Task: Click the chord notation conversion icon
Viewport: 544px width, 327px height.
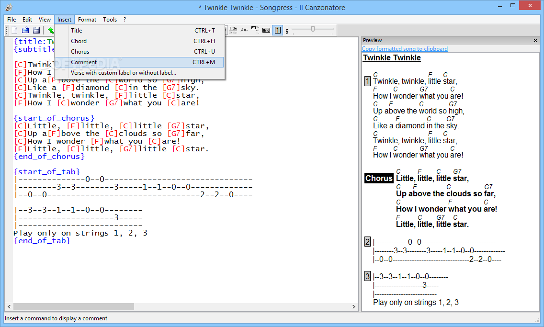Action: click(255, 30)
